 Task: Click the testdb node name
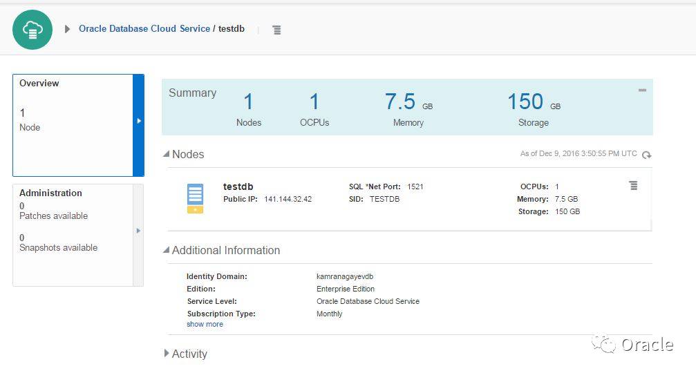point(238,186)
